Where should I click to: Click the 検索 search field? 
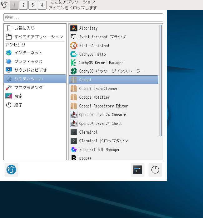click(83, 17)
